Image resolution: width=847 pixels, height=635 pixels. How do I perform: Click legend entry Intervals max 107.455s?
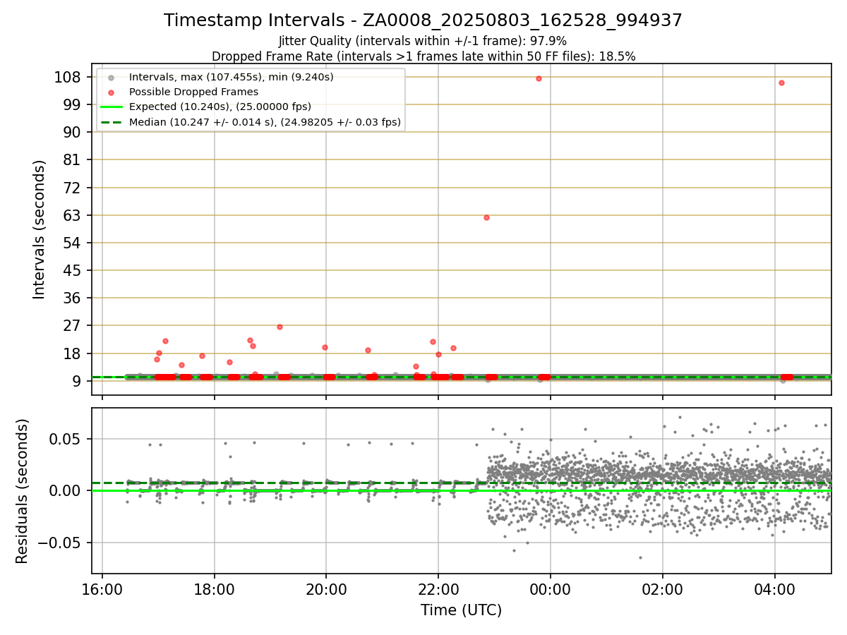point(231,77)
